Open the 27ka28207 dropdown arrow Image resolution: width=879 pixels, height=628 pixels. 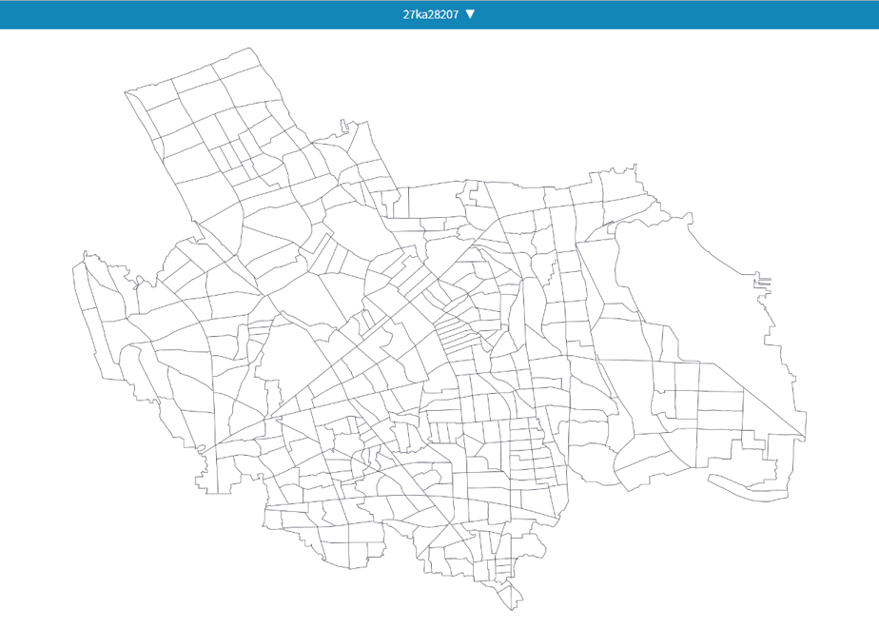(x=470, y=14)
